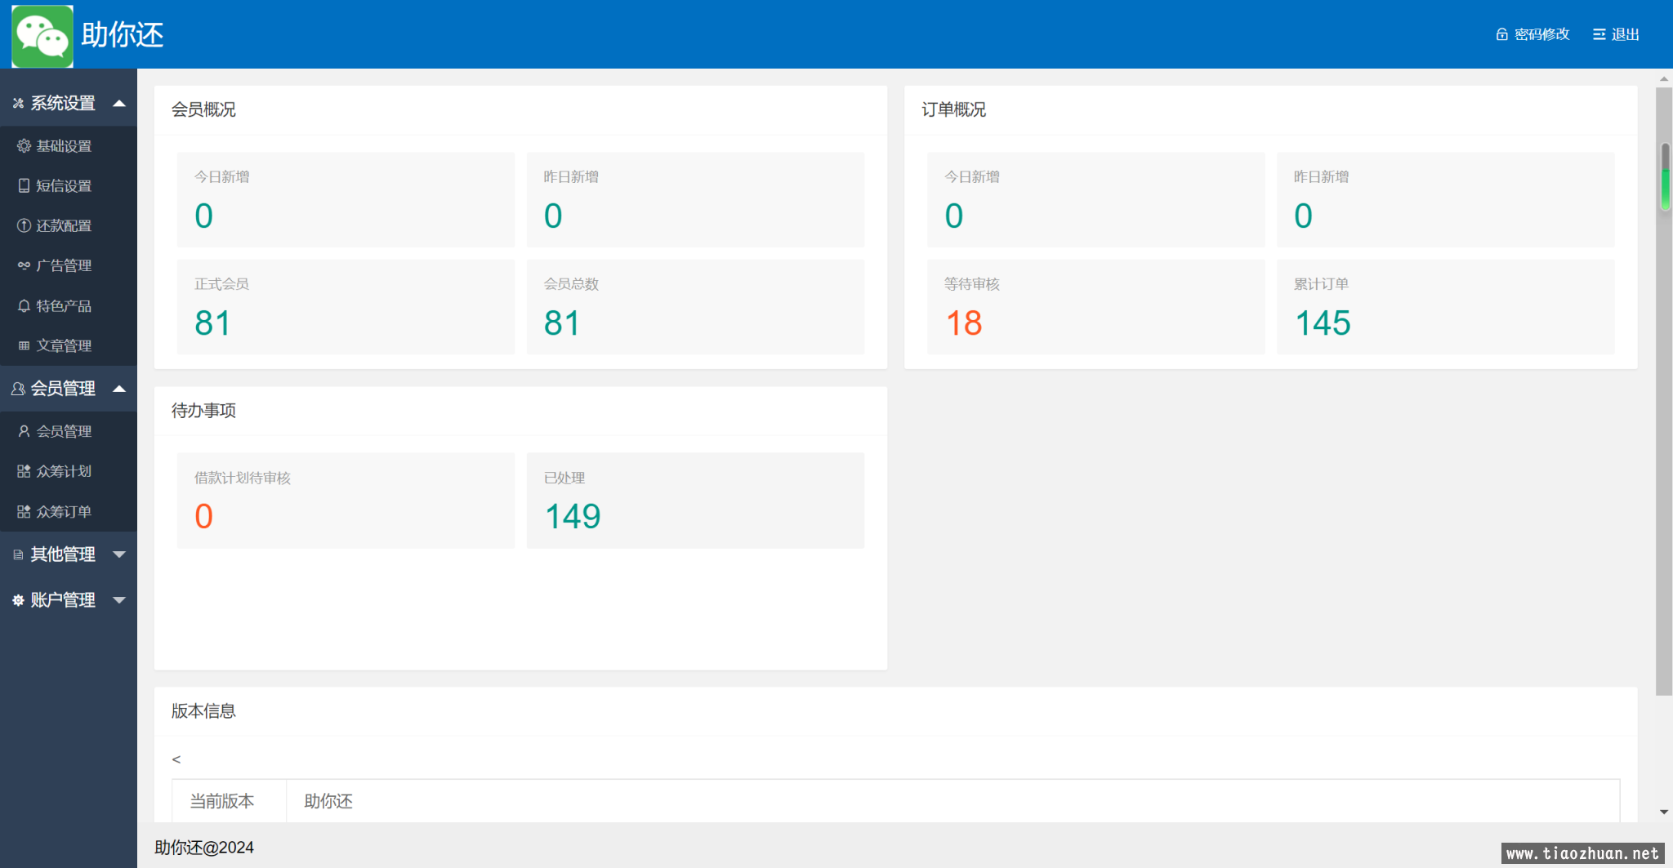Click the user icon beside 会员管理 header
The height and width of the screenshot is (868, 1673).
tap(18, 389)
